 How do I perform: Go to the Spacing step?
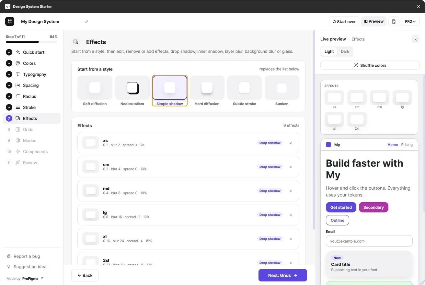coord(32,85)
